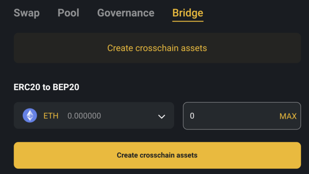
Task: Go to the Governance tab
Action: click(126, 13)
